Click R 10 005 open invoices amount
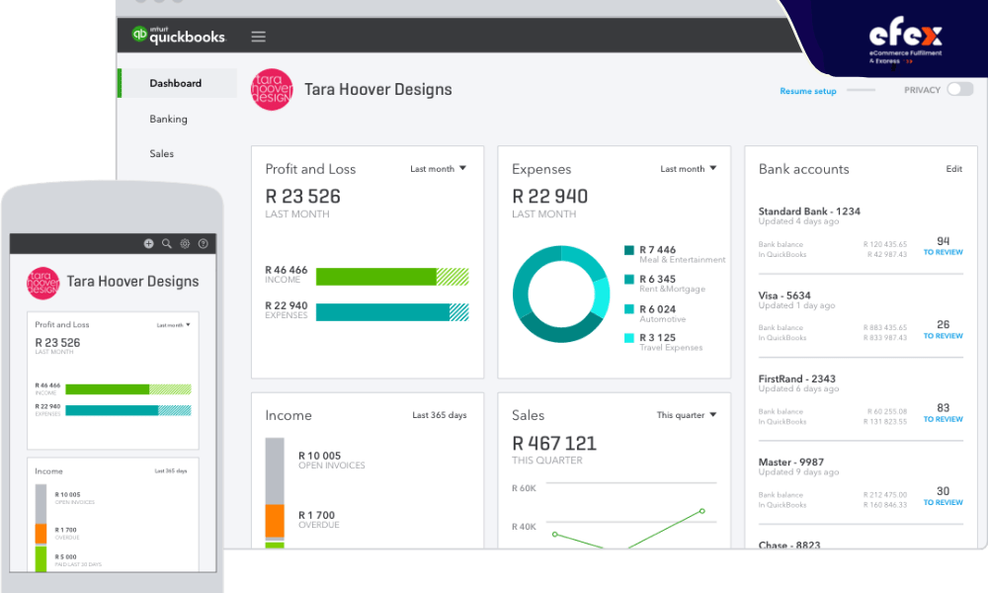The width and height of the screenshot is (988, 593). pyautogui.click(x=319, y=456)
